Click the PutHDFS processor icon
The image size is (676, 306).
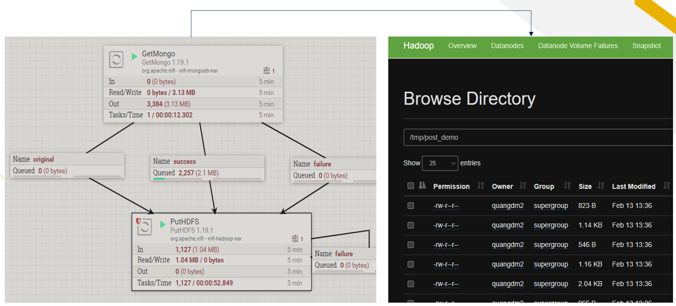point(144,227)
